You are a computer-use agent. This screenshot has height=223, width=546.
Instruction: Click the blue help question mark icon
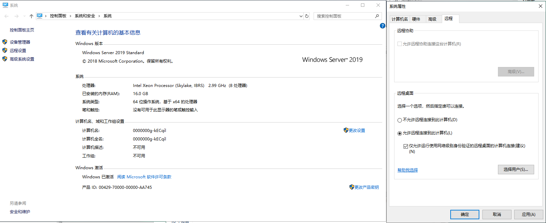(x=382, y=26)
